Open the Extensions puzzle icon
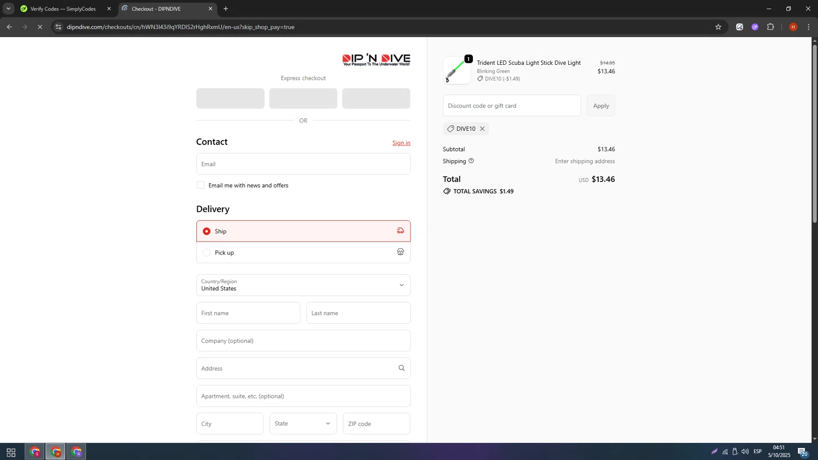818x460 pixels. coord(771,27)
